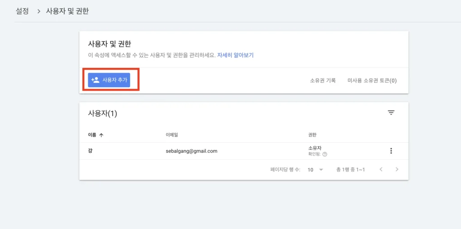Viewport: 461px width, 229px height.
Task: Open the 페이지당 행 수 dropdown
Action: pyautogui.click(x=315, y=170)
